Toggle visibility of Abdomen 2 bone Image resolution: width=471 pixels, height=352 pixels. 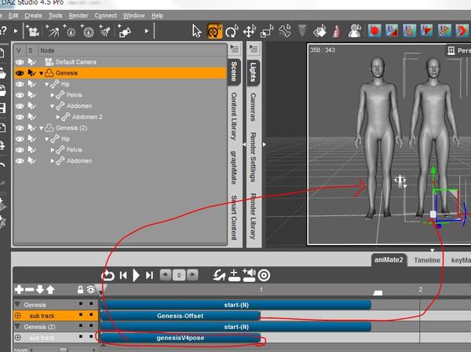20,117
